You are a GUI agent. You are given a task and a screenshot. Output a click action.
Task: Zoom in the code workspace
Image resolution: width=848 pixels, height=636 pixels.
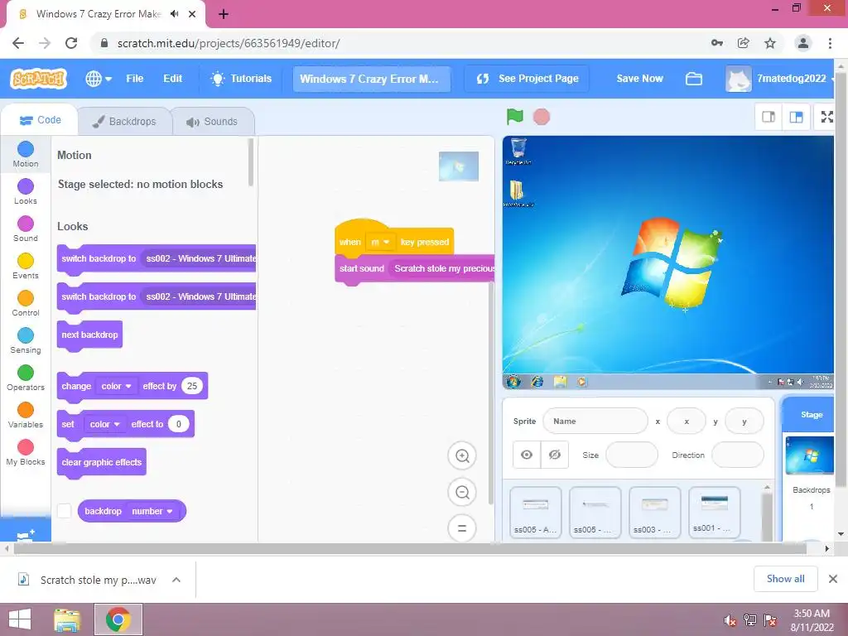click(462, 456)
